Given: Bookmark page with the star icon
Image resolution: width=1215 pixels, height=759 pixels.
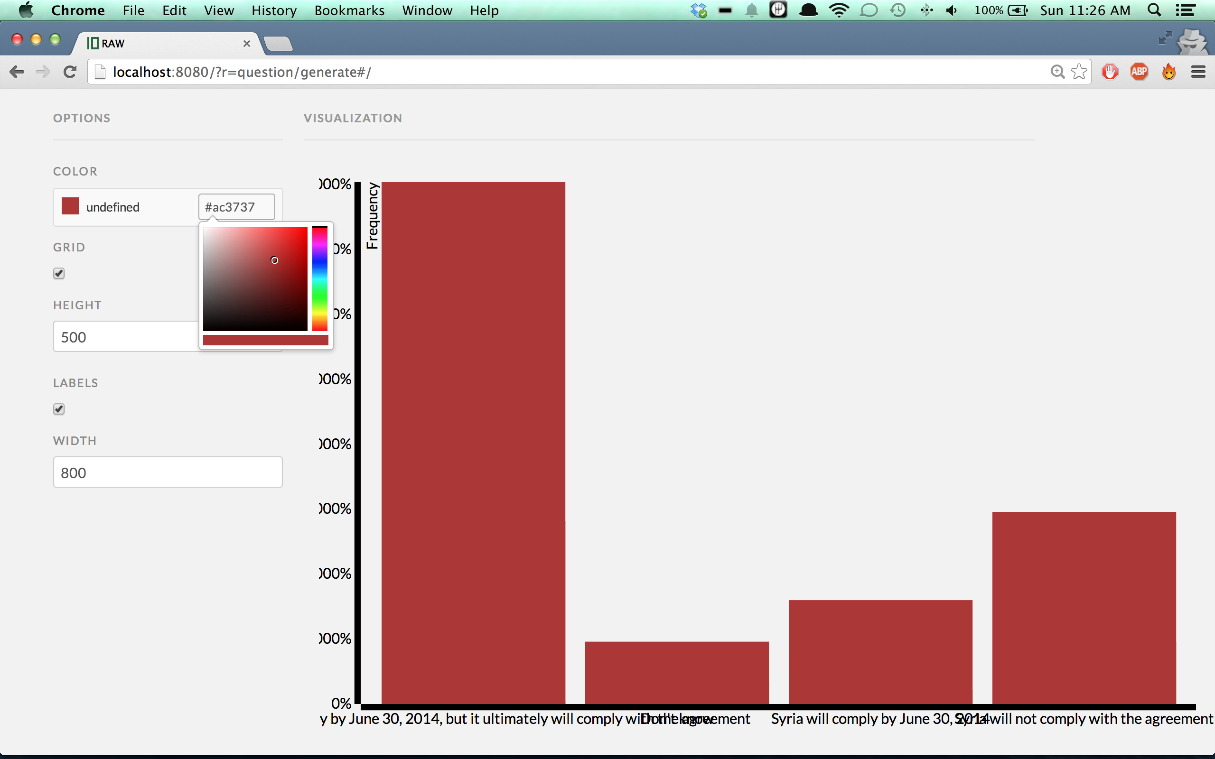Looking at the screenshot, I should pos(1078,72).
